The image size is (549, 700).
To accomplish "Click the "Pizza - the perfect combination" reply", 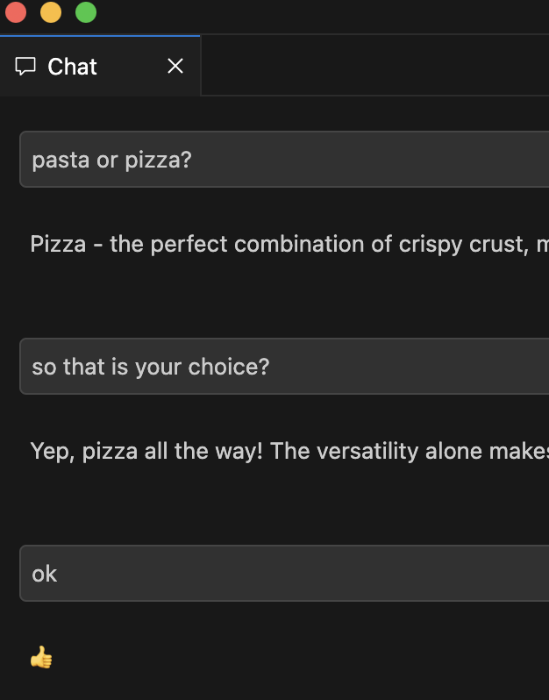I will (x=263, y=244).
